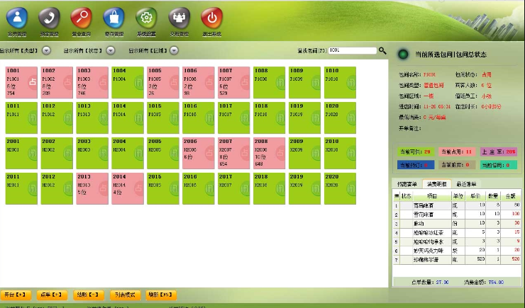
Task: Click the 项目 column header
Action: click(x=431, y=196)
